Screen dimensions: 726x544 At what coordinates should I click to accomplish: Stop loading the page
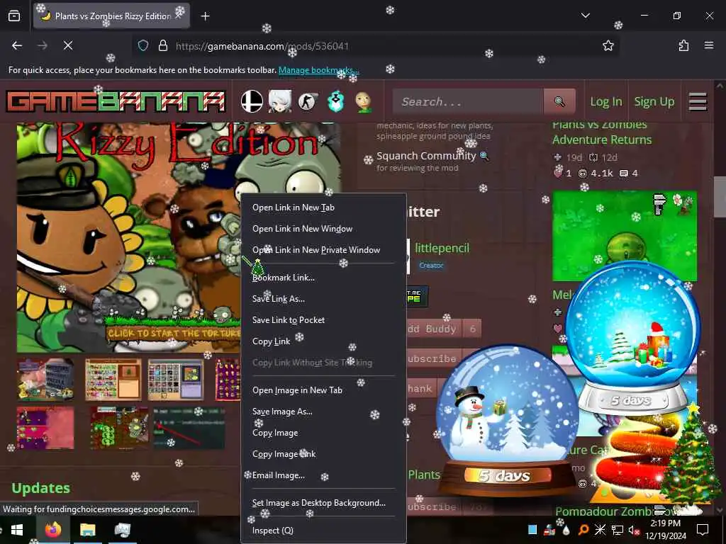[68, 45]
